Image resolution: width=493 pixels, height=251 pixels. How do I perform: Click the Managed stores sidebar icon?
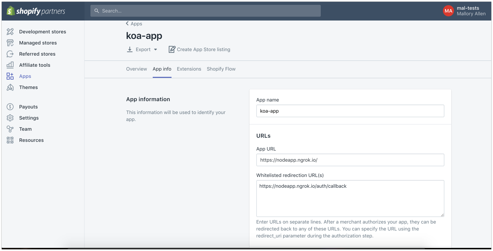pyautogui.click(x=10, y=43)
